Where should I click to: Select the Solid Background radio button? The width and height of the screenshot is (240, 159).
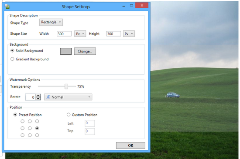point(12,51)
